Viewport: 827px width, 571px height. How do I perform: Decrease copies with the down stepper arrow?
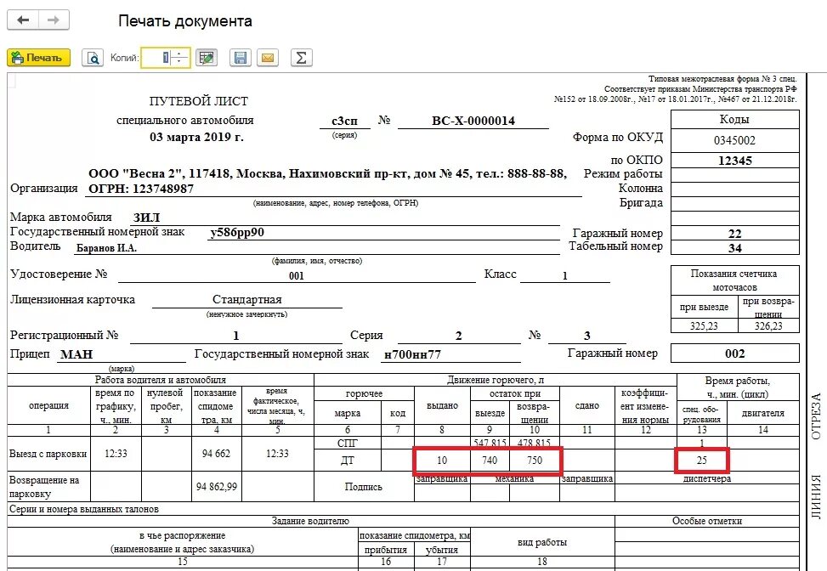click(x=180, y=62)
